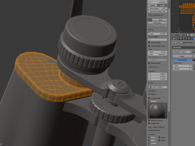Viewport: 195px width, 146px height.
Task: Select the Local transform tab
Action: tap(162, 5)
